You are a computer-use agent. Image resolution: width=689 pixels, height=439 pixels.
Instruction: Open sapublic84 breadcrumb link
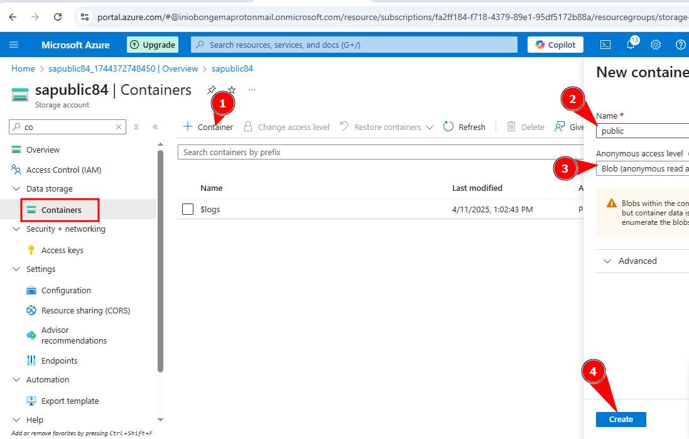point(232,68)
